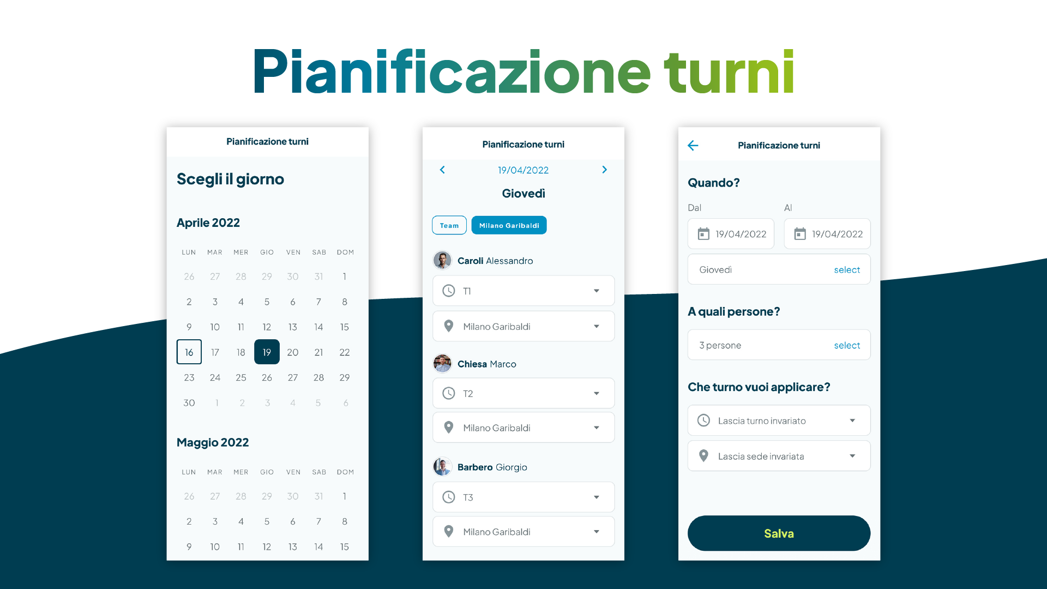This screenshot has width=1047, height=589.
Task: Select the Milano Garibaldi filter tab
Action: click(509, 225)
